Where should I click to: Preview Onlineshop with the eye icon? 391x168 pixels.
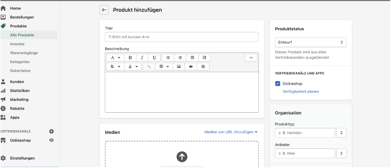[51, 140]
